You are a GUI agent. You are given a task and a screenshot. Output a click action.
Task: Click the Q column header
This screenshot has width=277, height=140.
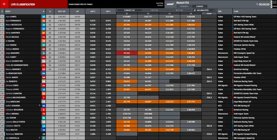50,12
